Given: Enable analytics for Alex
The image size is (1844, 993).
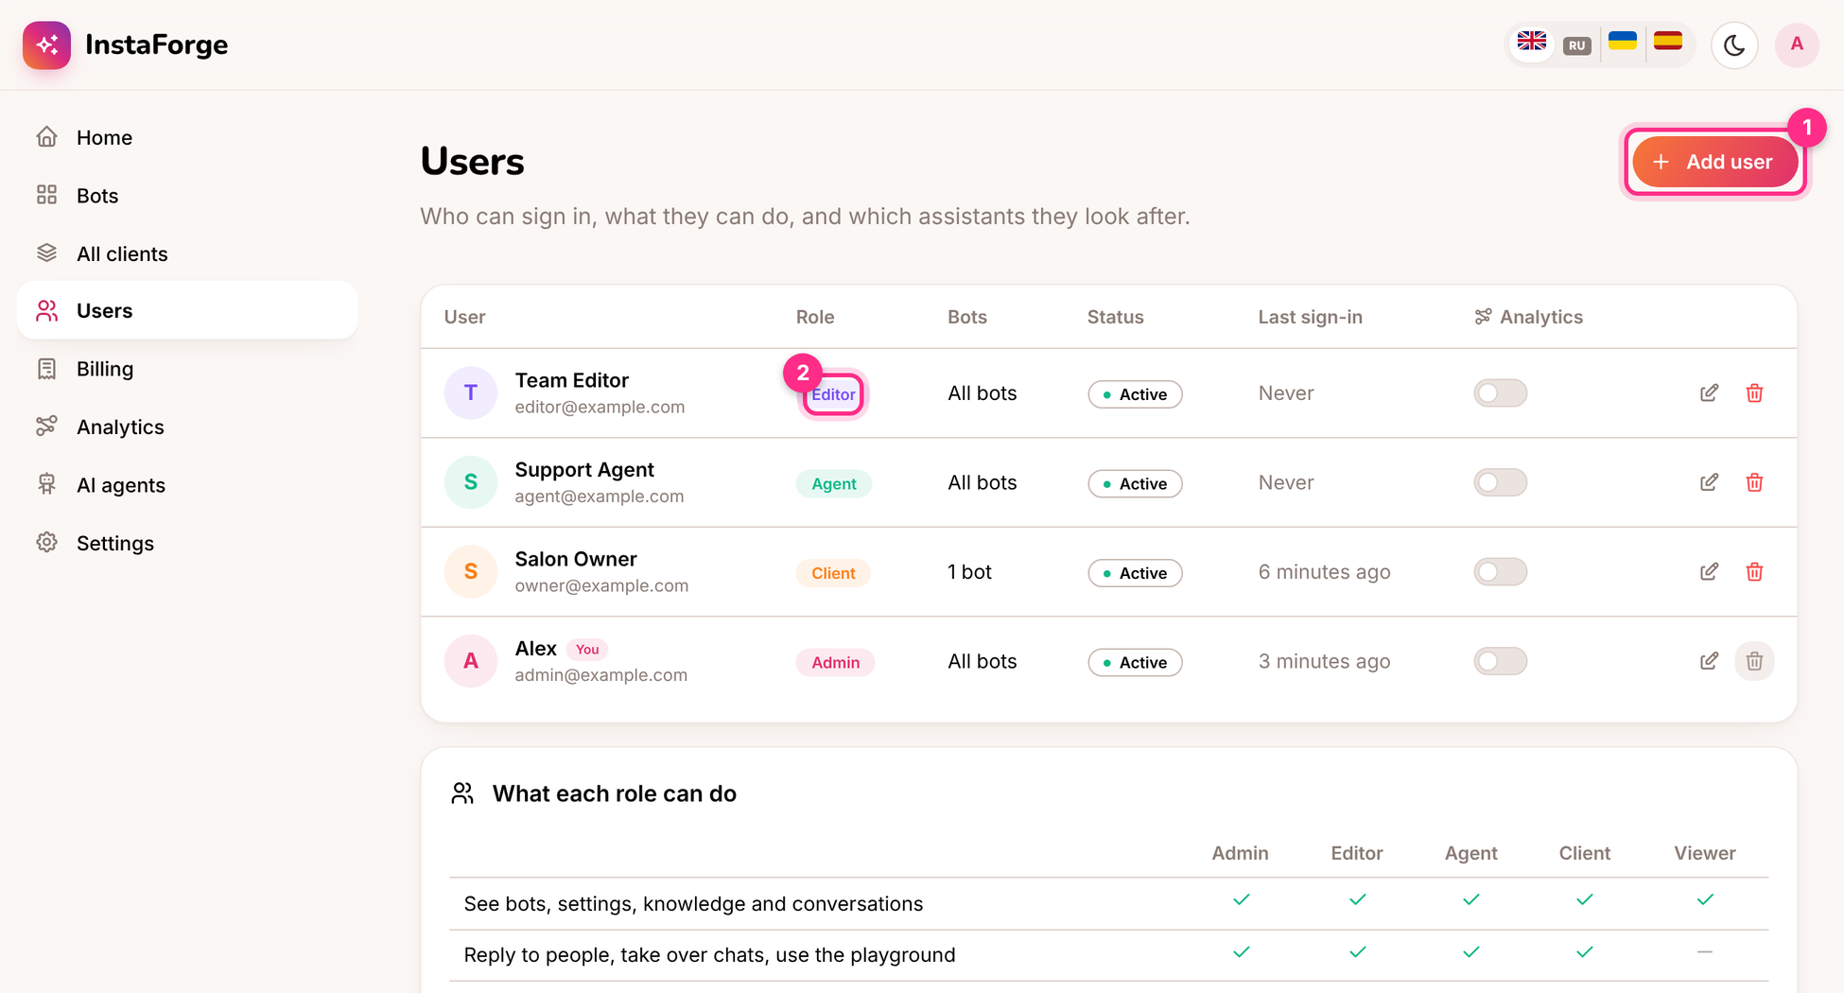Looking at the screenshot, I should click(x=1500, y=661).
